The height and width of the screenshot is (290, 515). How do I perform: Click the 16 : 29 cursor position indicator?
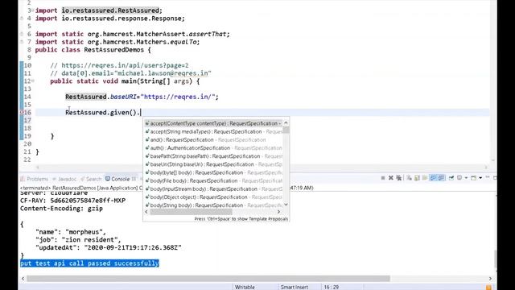point(331,287)
